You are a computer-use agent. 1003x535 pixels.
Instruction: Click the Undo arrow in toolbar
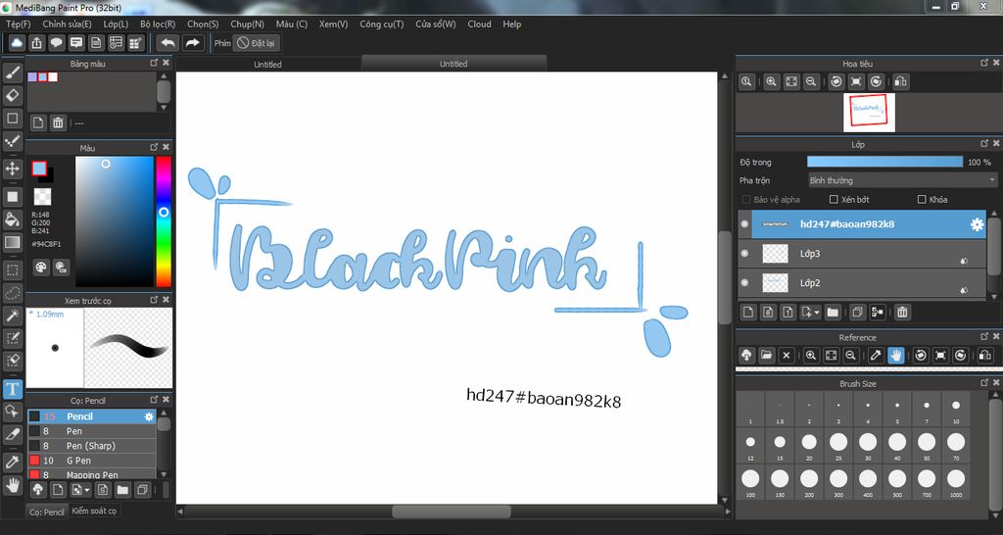coord(168,43)
